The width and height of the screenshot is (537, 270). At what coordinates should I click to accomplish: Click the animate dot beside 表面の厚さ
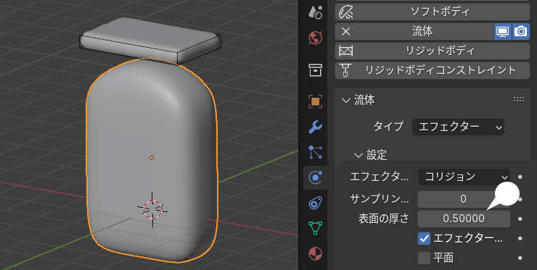pyautogui.click(x=520, y=219)
